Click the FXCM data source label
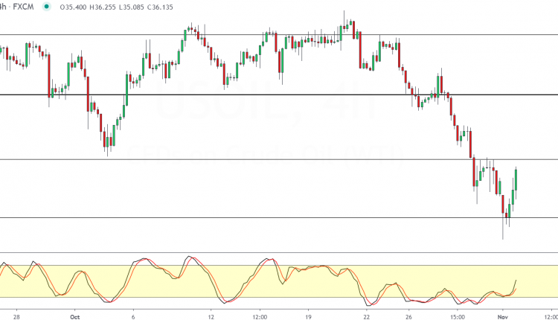 click(x=22, y=7)
